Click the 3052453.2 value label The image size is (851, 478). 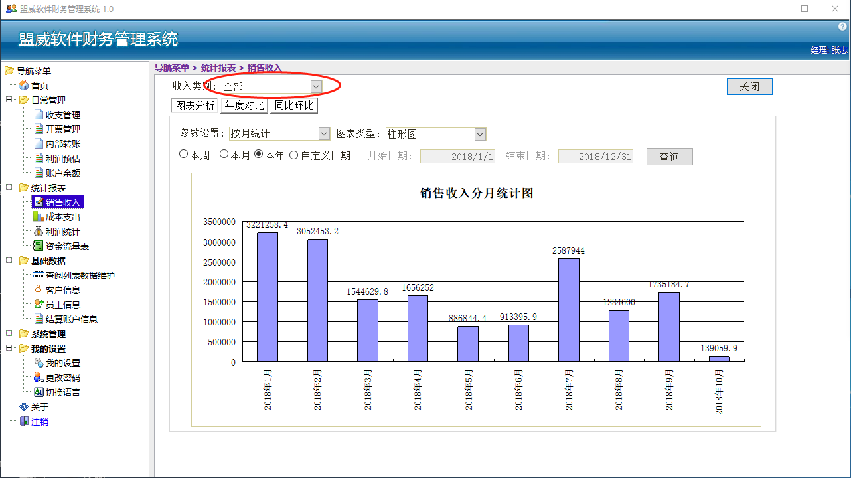pyautogui.click(x=317, y=232)
